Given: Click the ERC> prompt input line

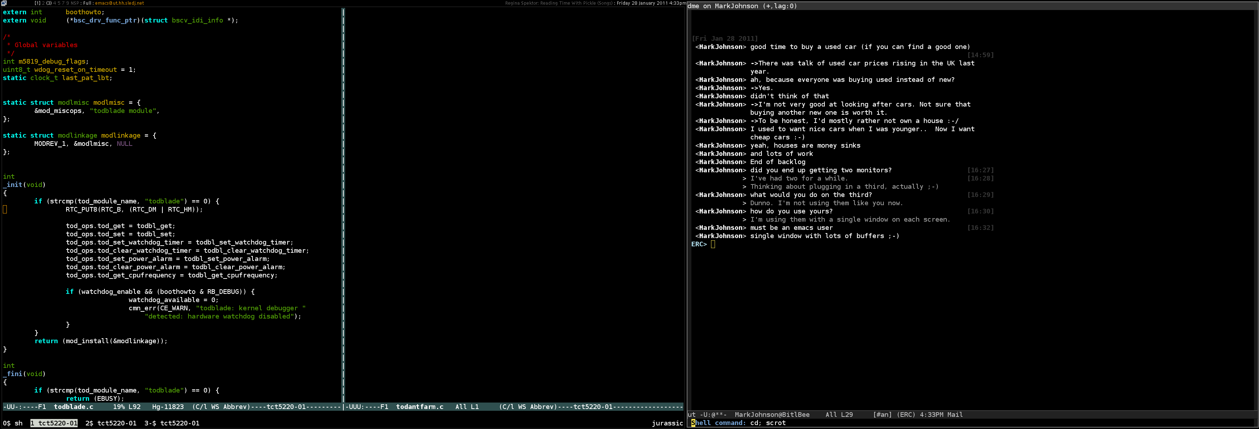Looking at the screenshot, I should [713, 244].
